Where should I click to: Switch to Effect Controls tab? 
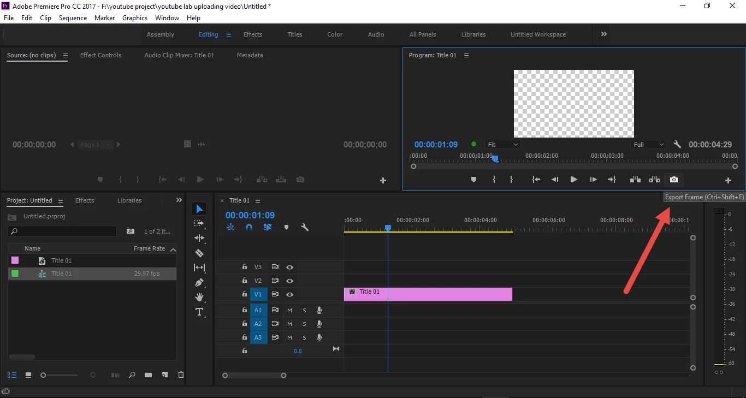click(101, 55)
